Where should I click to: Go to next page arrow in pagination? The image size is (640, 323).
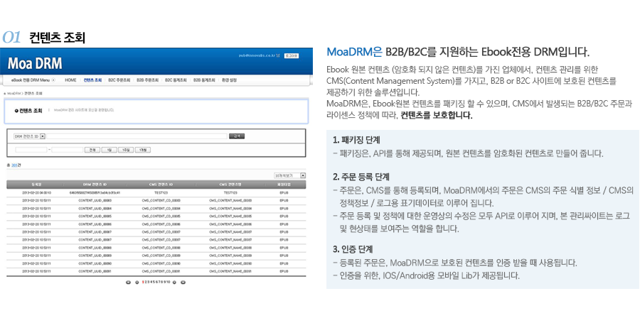tap(174, 282)
